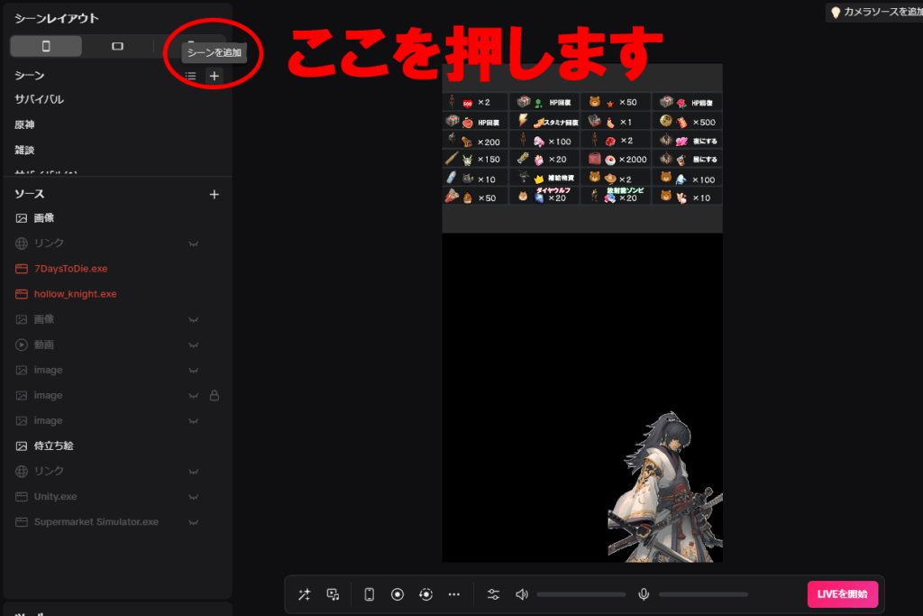This screenshot has width=923, height=616.
Task: Click the media and music icon in bottom bar
Action: [x=334, y=594]
